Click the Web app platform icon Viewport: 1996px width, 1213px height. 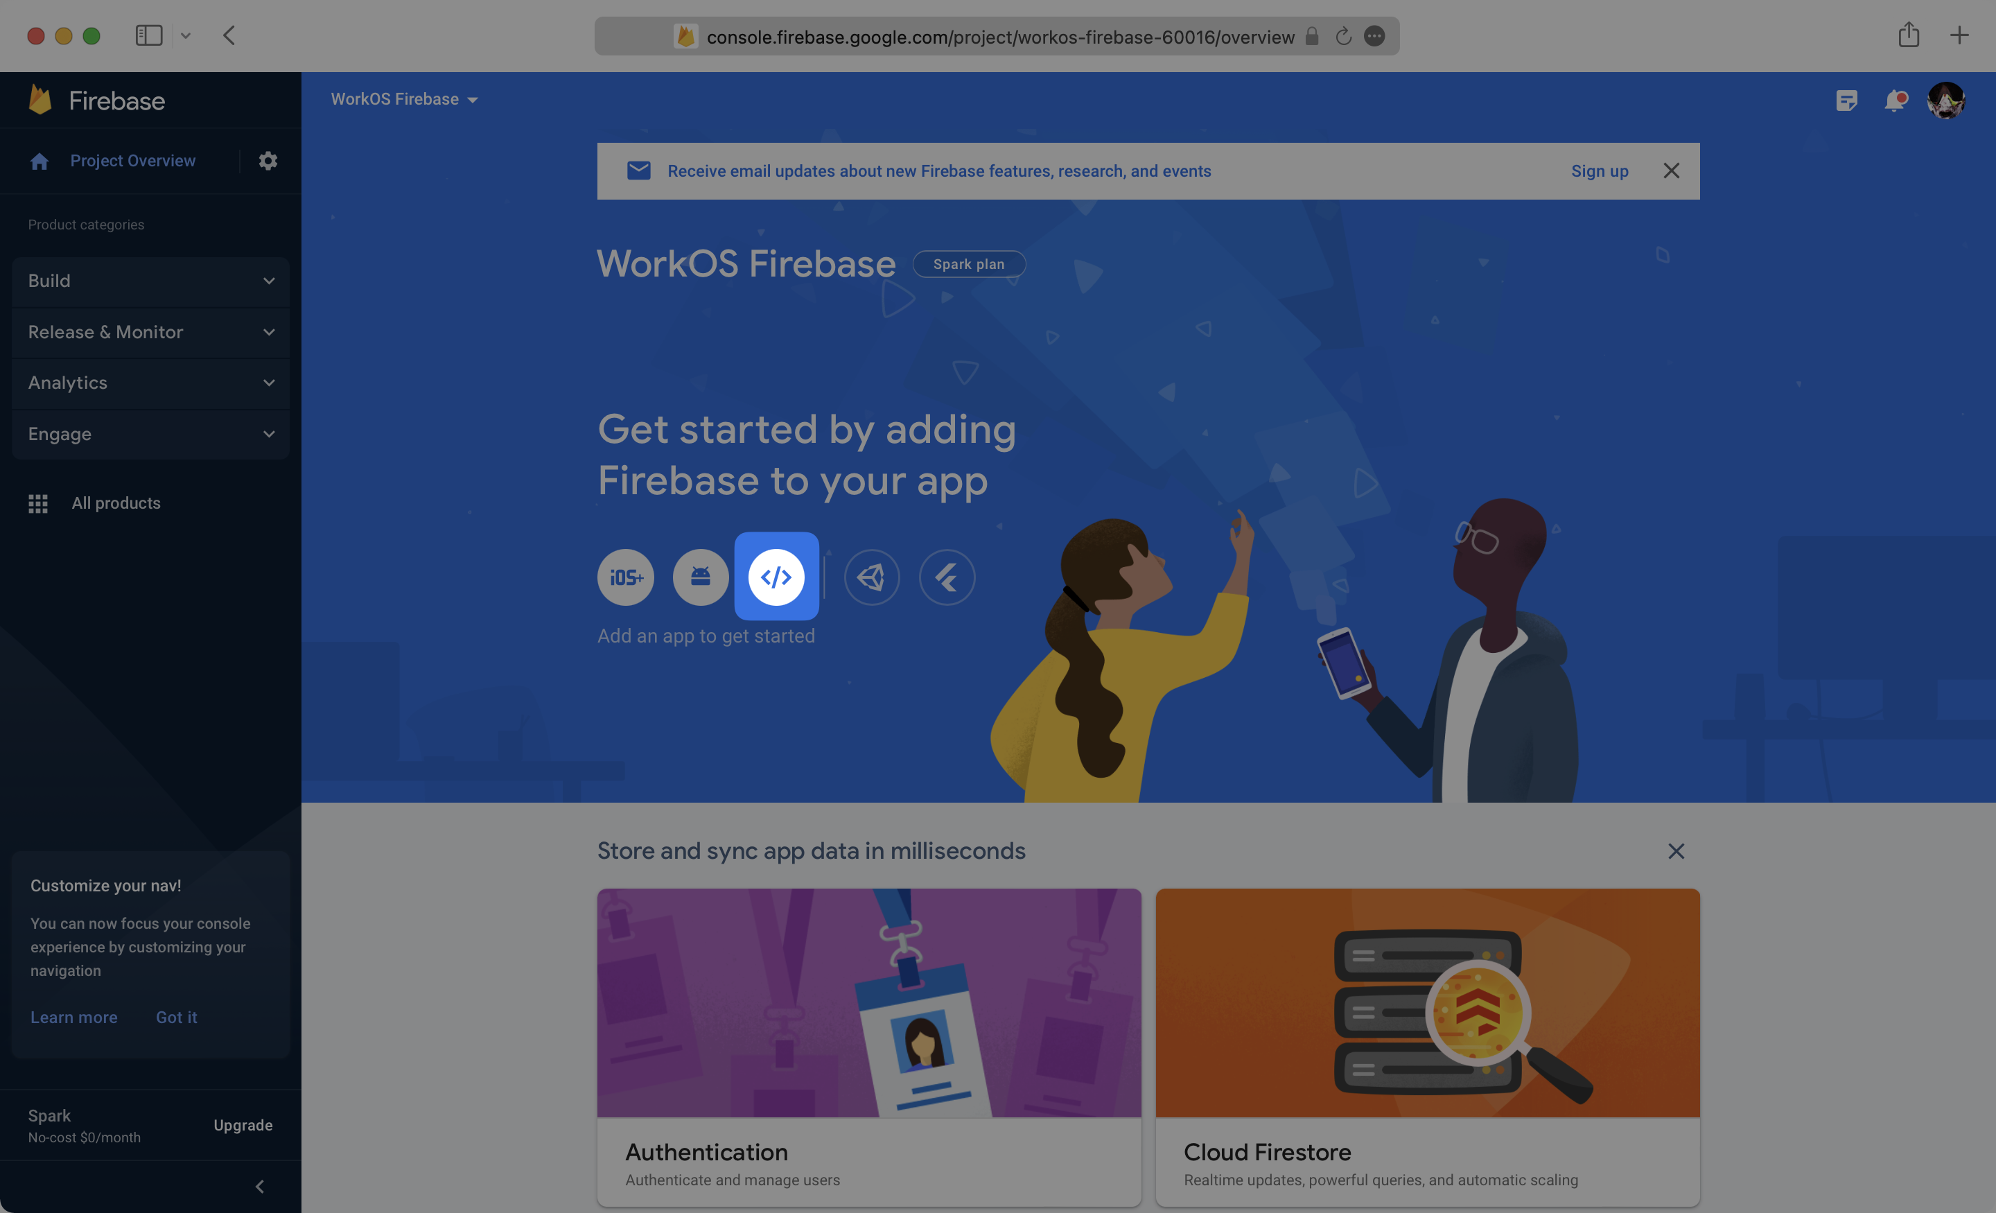point(776,576)
